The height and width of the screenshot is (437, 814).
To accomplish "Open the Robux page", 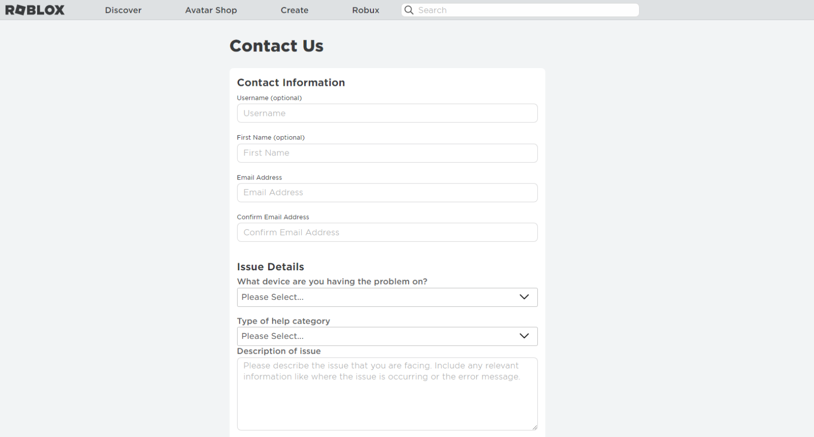I will pos(366,10).
